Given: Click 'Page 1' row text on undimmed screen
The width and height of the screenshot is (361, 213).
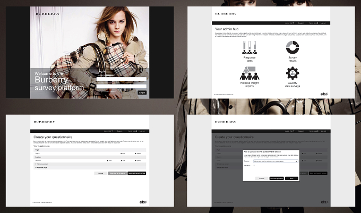Looking at the screenshot, I should coord(38,154).
